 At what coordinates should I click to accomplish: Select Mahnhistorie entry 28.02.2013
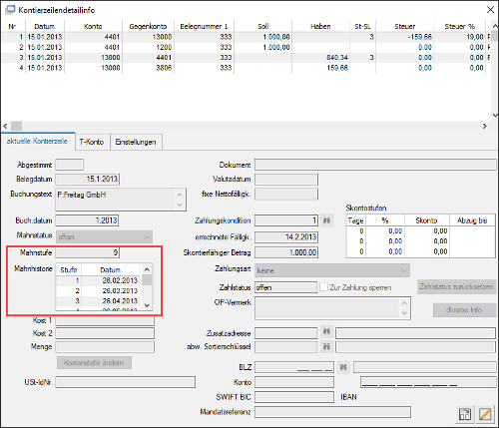(x=99, y=280)
